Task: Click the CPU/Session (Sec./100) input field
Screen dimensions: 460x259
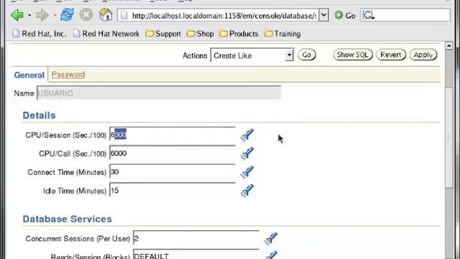Action: click(x=172, y=135)
